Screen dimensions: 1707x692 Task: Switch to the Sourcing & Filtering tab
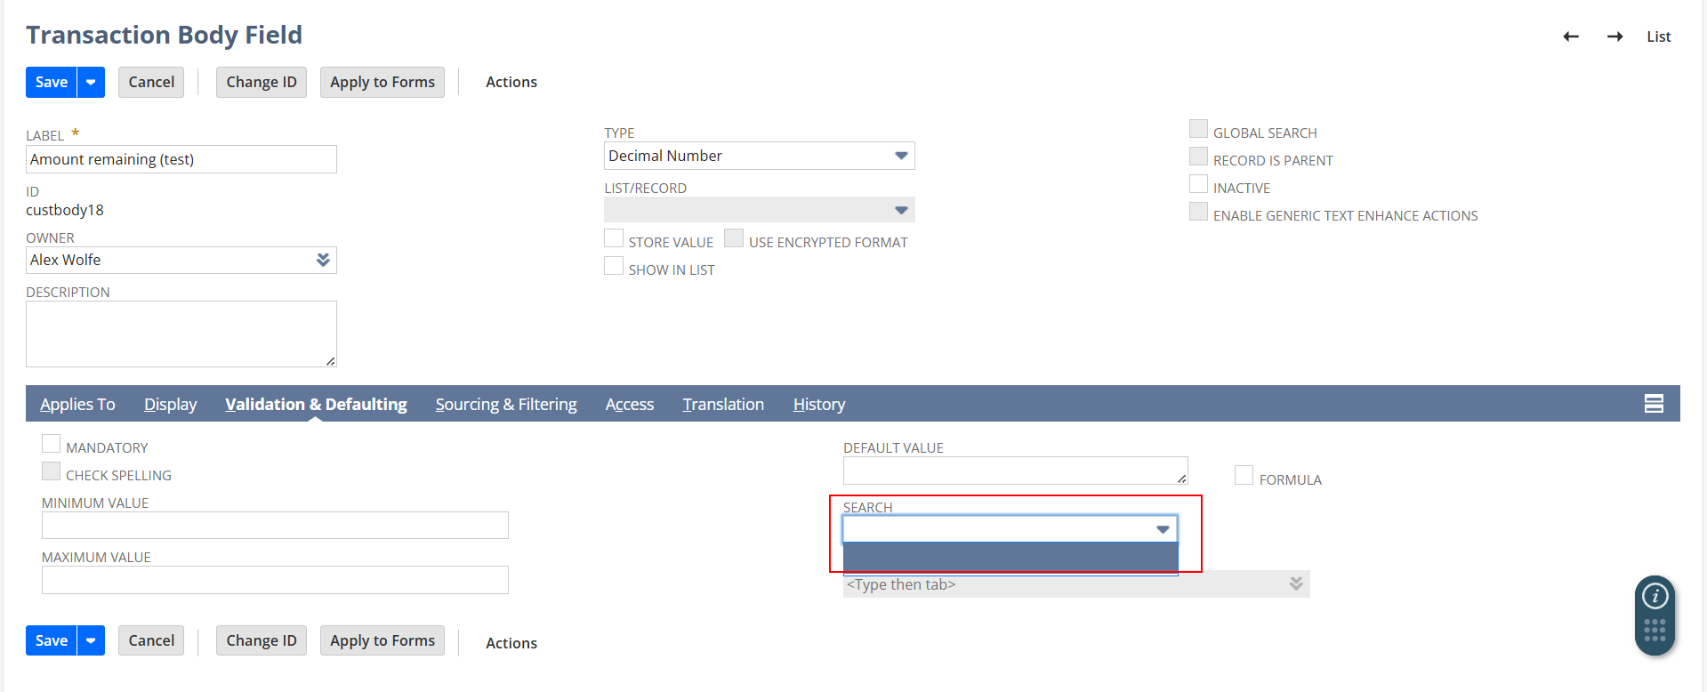coord(505,405)
